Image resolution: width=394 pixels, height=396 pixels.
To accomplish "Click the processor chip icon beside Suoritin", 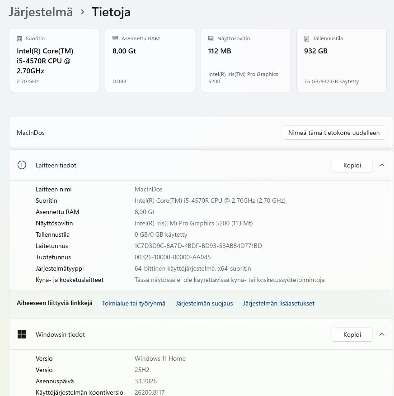I will click(x=19, y=39).
